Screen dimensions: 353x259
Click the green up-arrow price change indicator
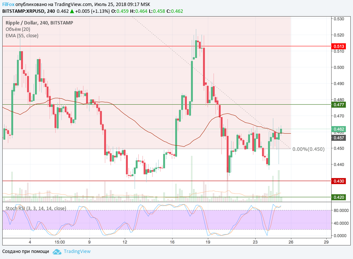[x=72, y=11]
